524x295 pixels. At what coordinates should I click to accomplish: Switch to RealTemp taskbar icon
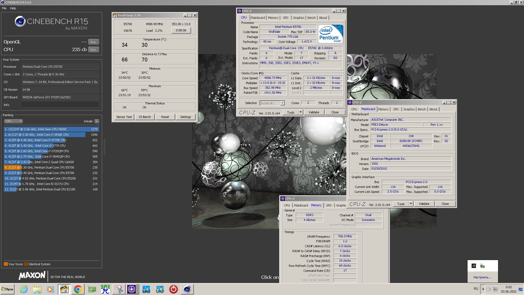tap(64, 289)
